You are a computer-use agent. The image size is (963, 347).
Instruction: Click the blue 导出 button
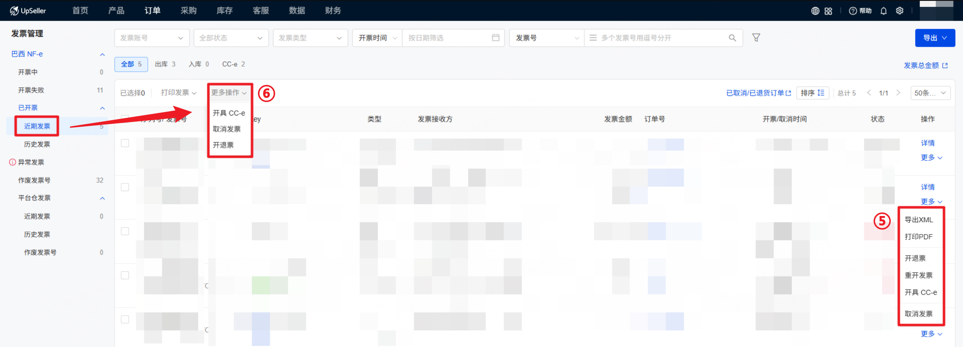(935, 38)
